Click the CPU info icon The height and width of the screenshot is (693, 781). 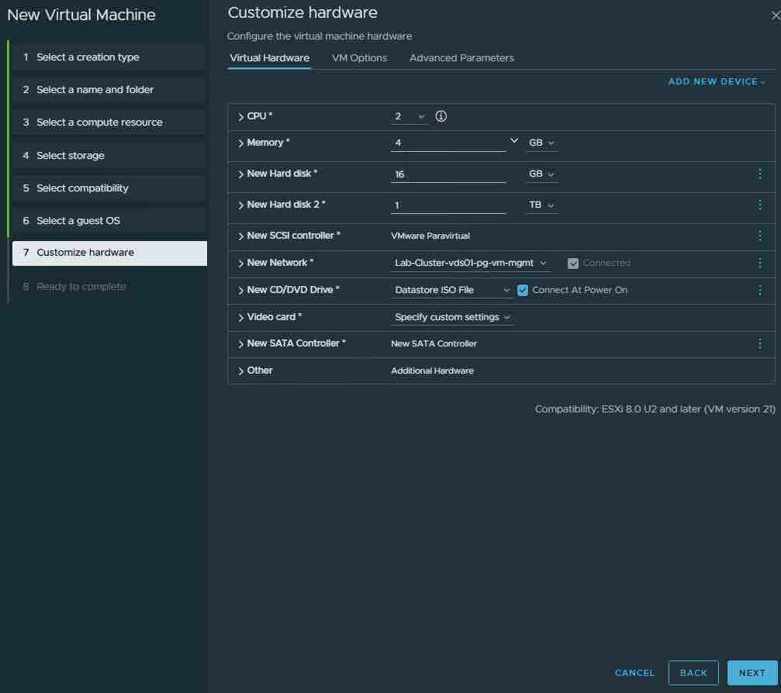[x=441, y=116]
